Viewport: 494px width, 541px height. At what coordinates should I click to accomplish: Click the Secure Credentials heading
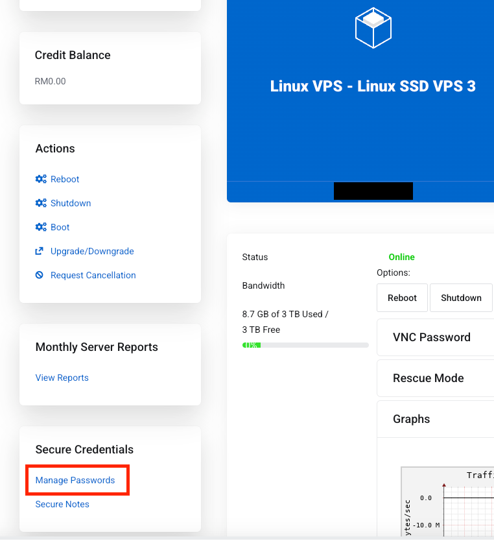click(x=84, y=450)
